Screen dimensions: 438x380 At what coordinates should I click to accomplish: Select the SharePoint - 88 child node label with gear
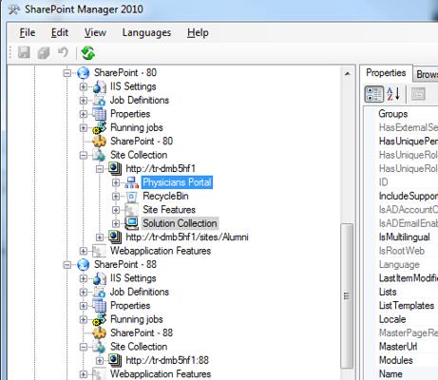click(142, 332)
